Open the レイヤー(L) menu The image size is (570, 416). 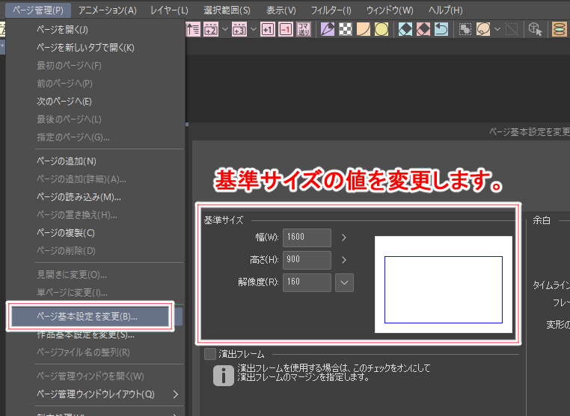click(x=169, y=10)
